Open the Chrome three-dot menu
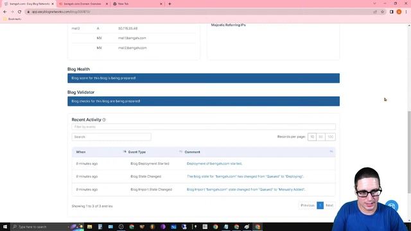 point(407,12)
